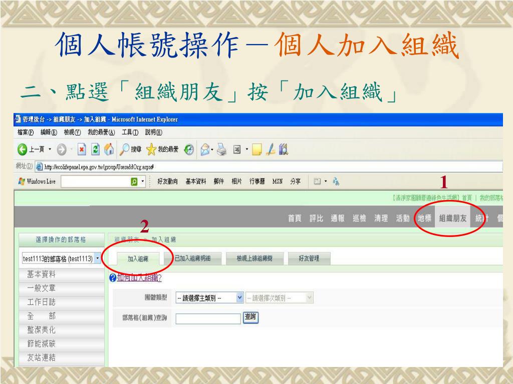Click 活動 in the grey navigation bar

[403, 218]
